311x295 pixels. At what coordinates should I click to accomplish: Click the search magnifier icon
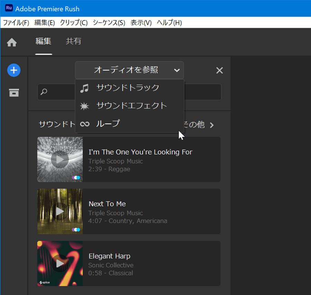(x=44, y=92)
